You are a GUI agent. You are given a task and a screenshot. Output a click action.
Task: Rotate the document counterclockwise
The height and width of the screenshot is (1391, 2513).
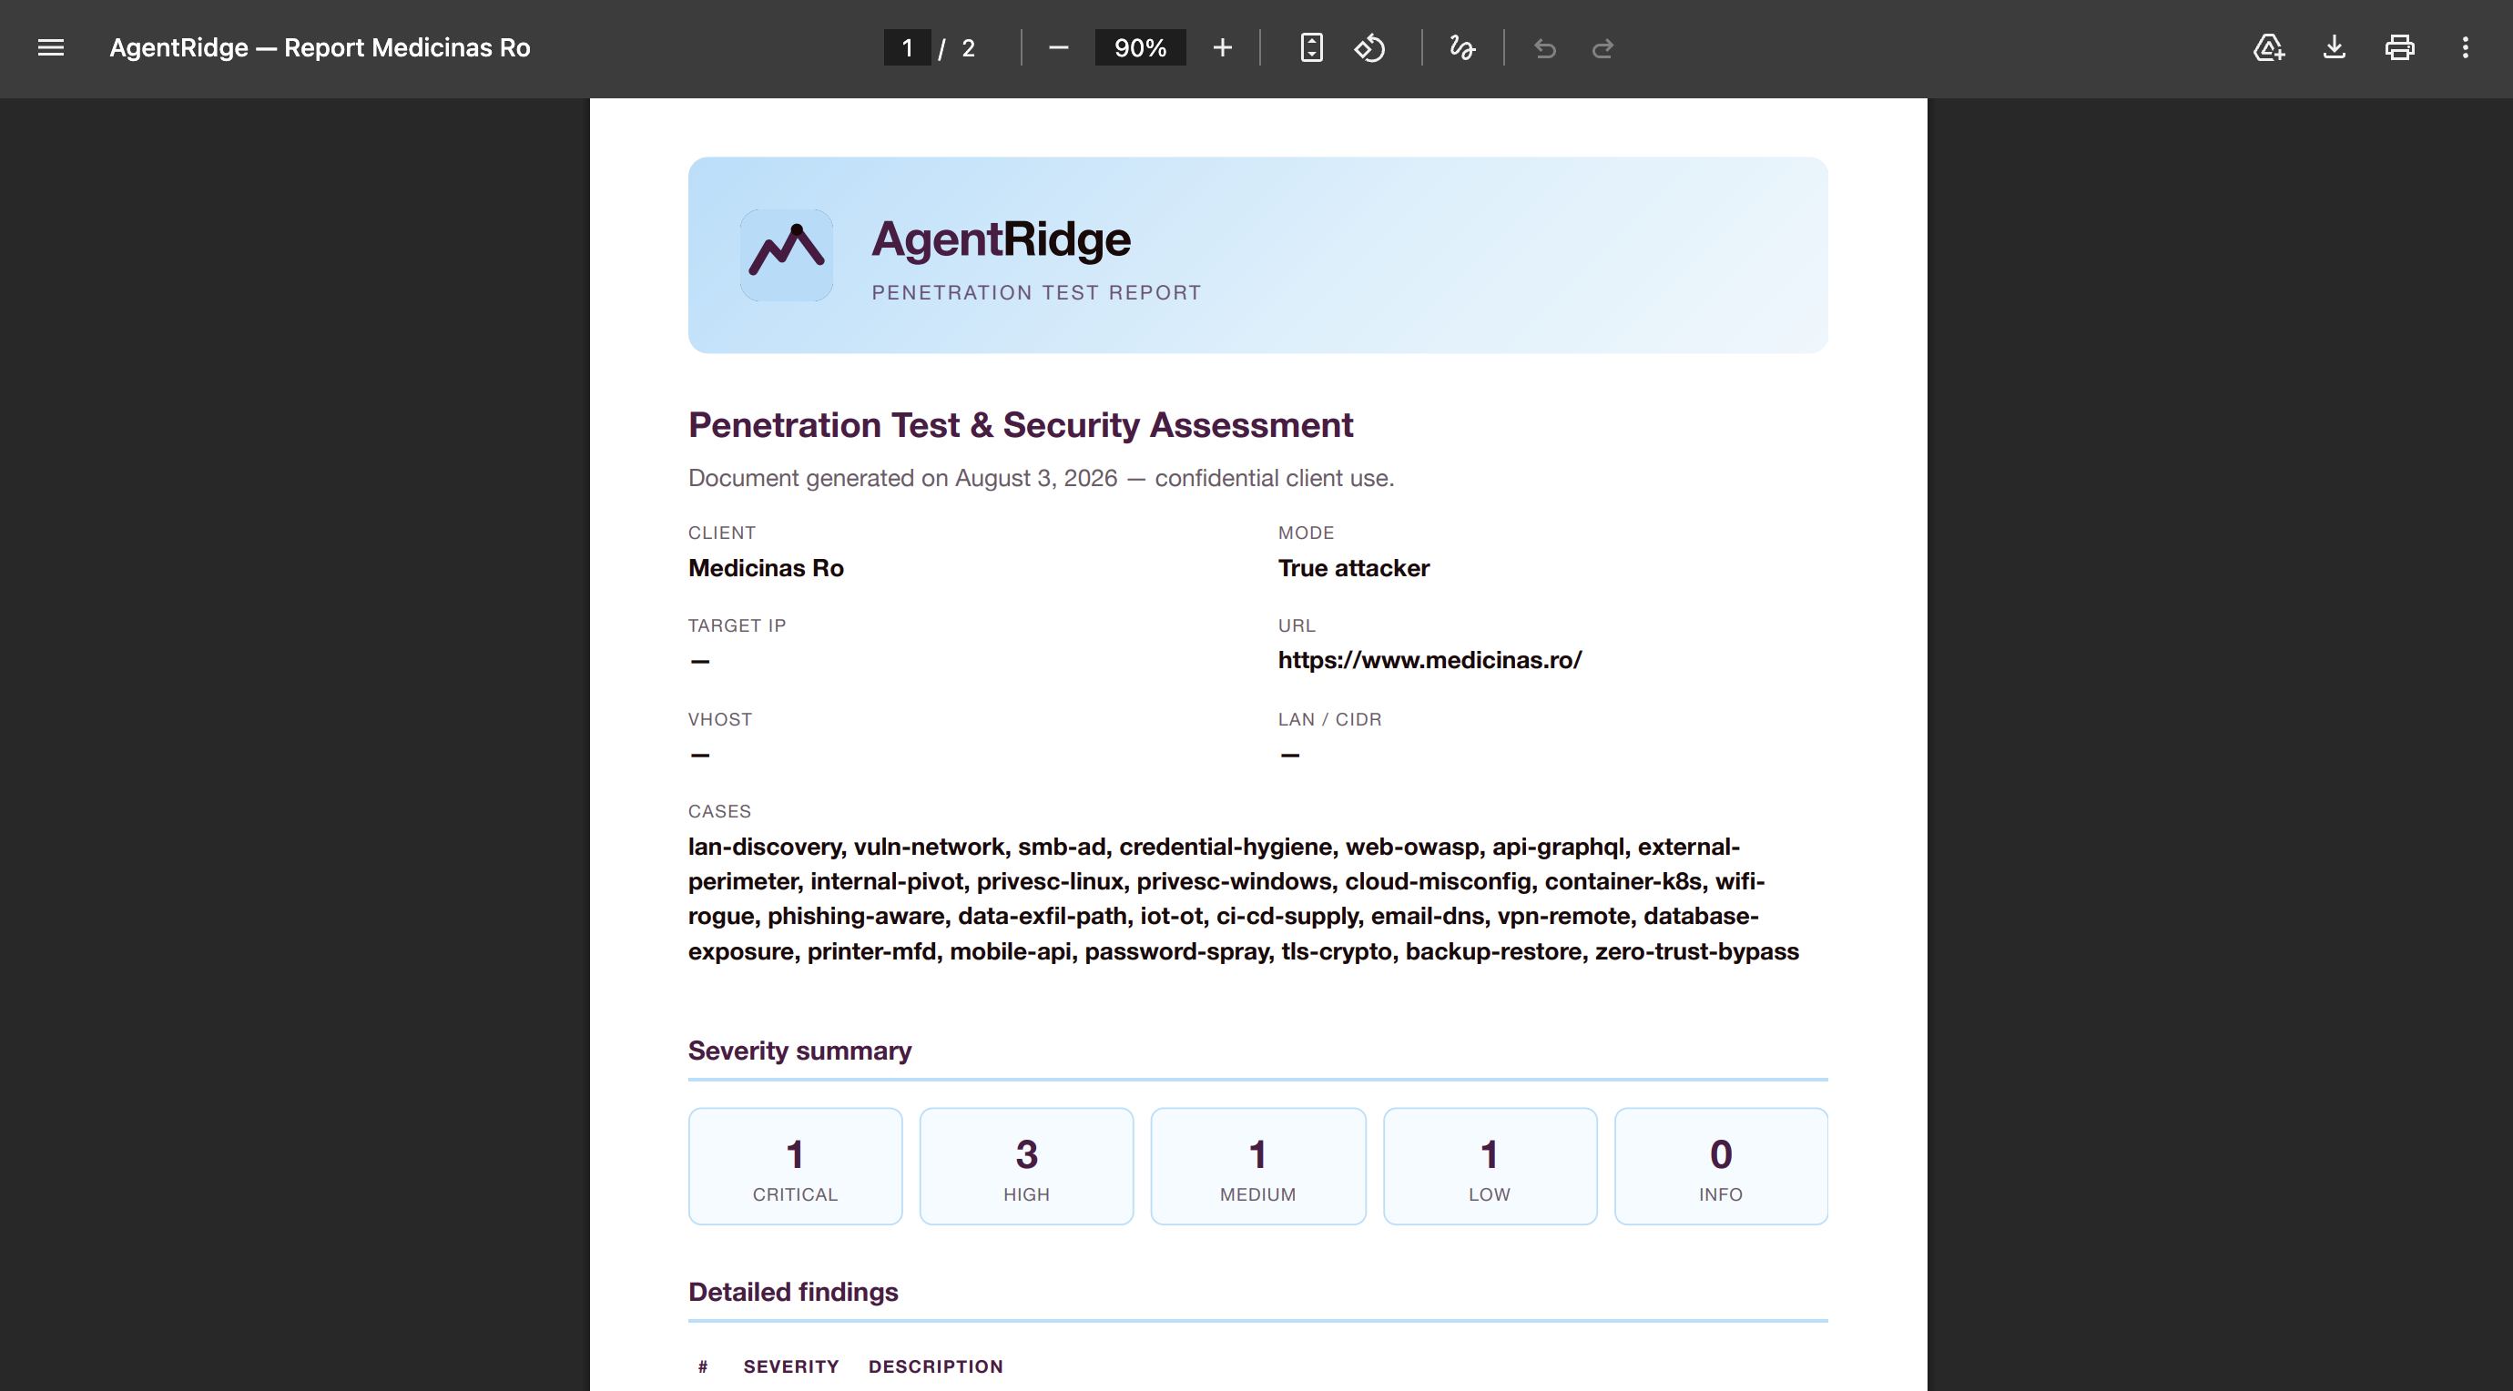click(x=1369, y=48)
